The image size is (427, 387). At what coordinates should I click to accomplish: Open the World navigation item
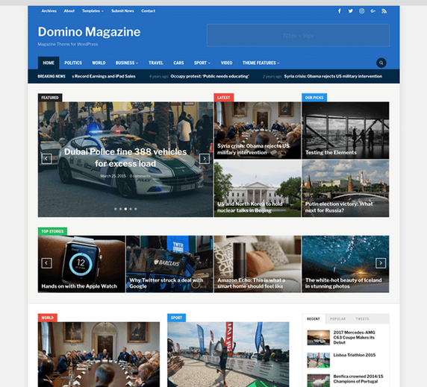click(99, 63)
